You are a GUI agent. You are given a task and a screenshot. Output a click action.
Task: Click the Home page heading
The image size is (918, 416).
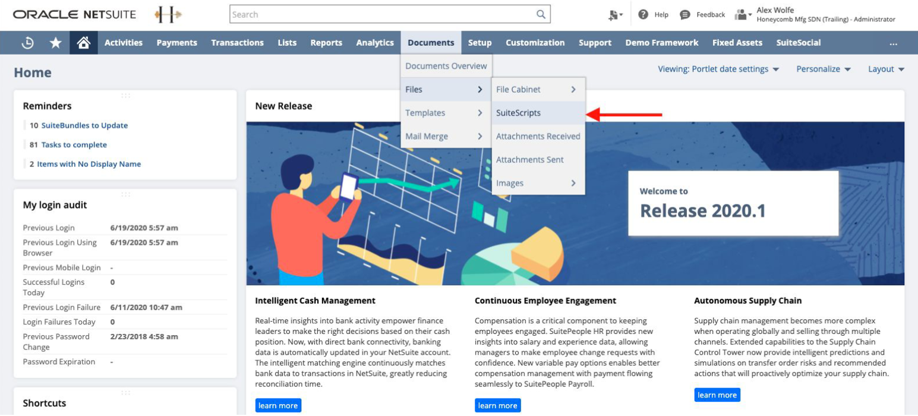point(33,73)
